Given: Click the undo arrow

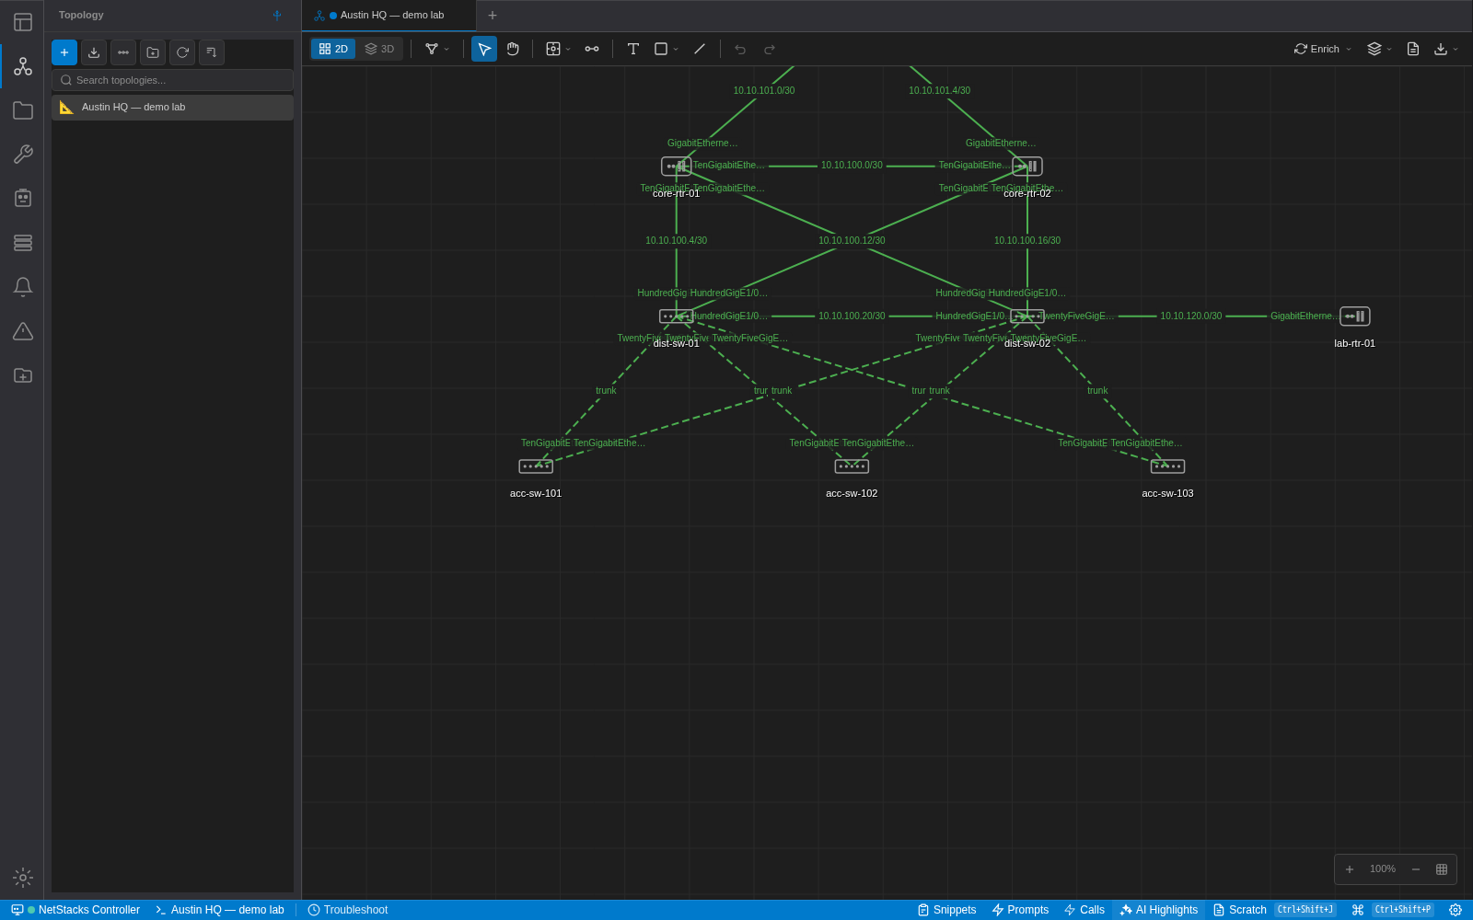Looking at the screenshot, I should (740, 49).
